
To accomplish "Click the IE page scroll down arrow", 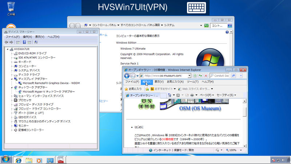I will pyautogui.click(x=244, y=146).
